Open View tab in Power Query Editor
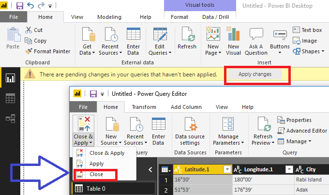Screen dimensions: 329x195 coord(222,107)
